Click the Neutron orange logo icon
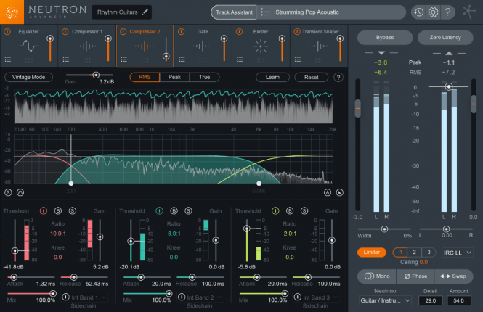 (x=12, y=12)
